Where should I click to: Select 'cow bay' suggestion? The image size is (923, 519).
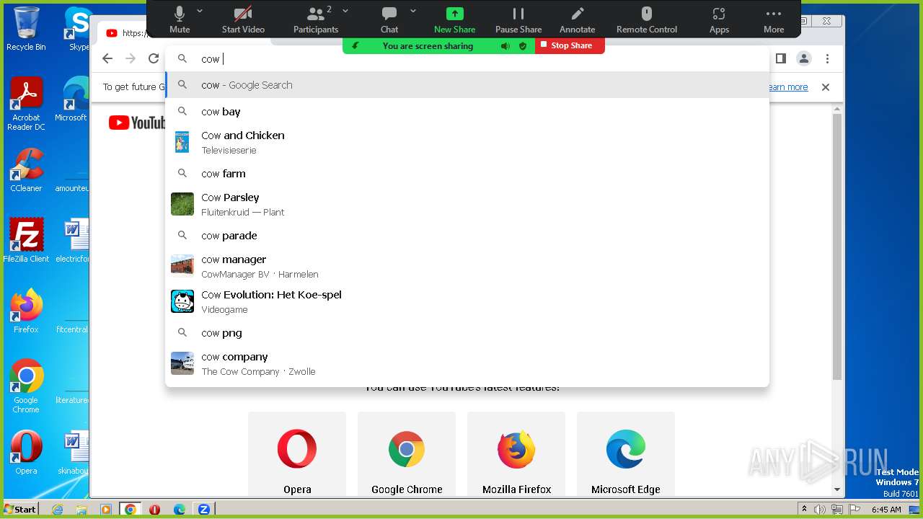tap(467, 112)
